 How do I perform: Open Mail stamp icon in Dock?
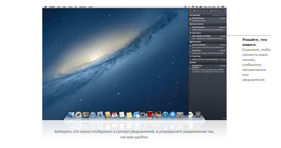pos(100,115)
